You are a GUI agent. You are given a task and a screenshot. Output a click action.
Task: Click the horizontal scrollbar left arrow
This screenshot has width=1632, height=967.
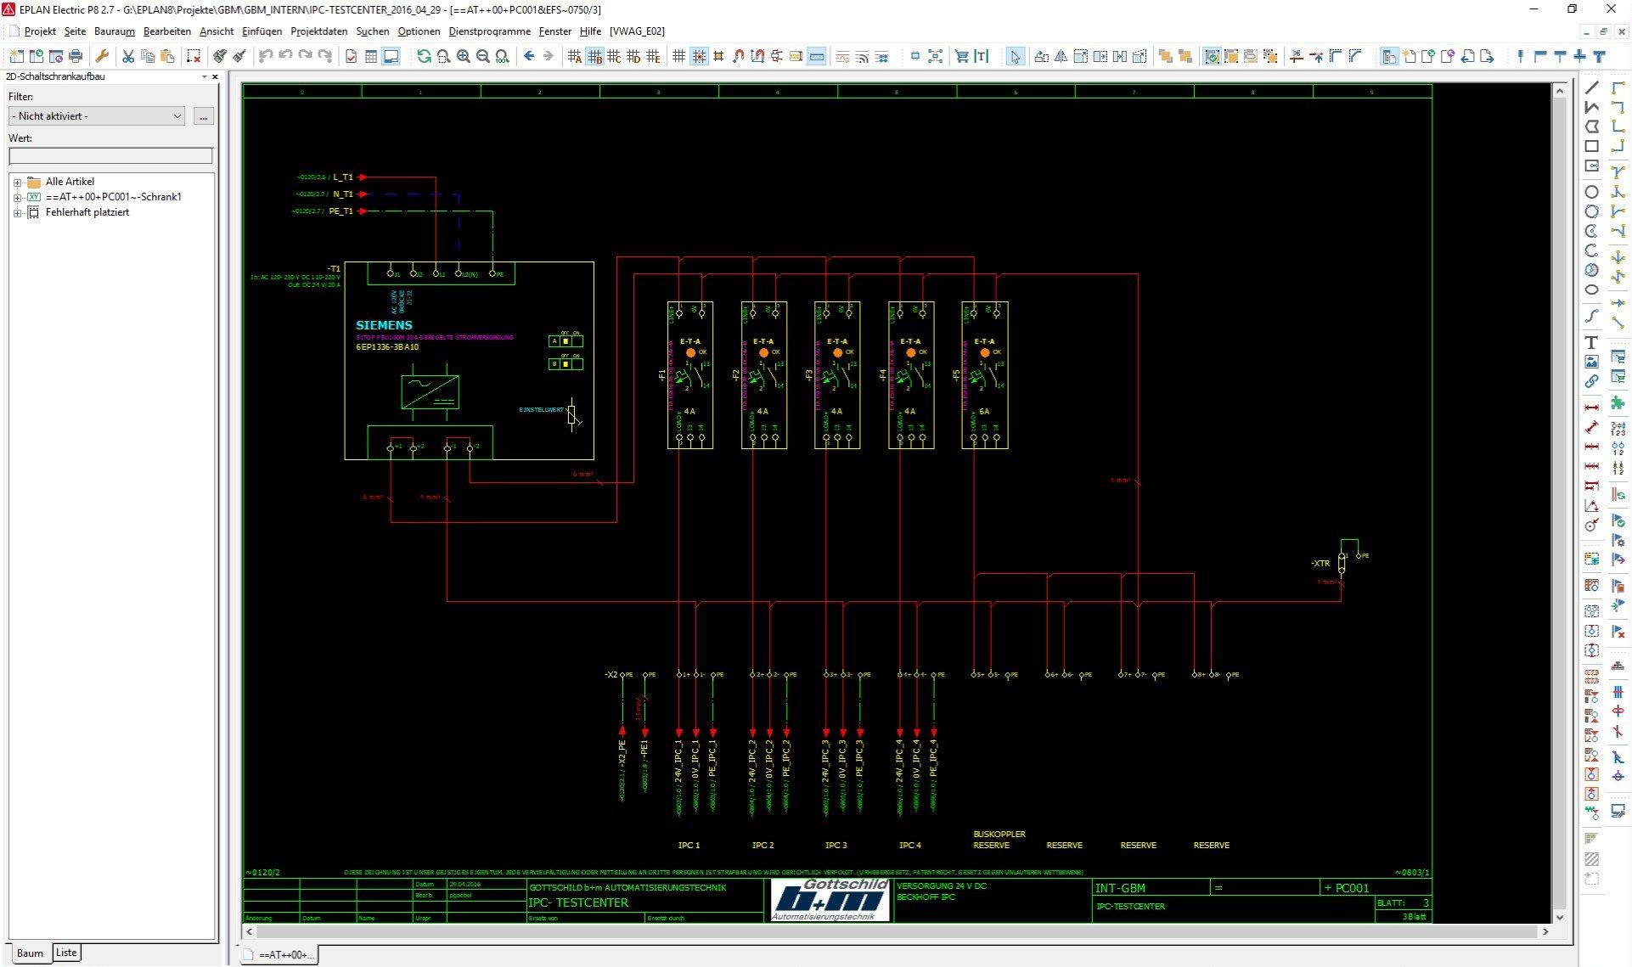tap(250, 931)
